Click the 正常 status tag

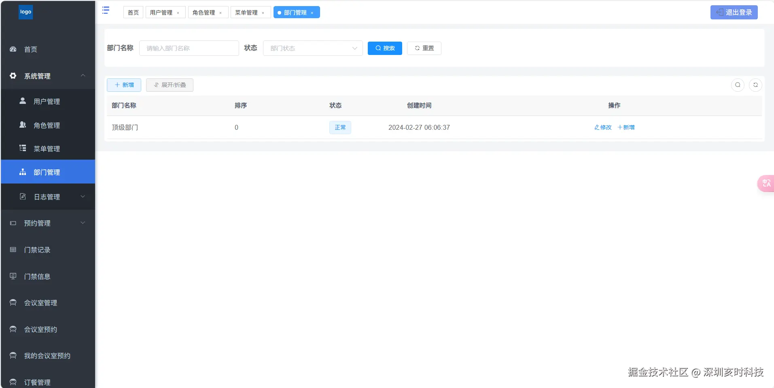pyautogui.click(x=340, y=127)
